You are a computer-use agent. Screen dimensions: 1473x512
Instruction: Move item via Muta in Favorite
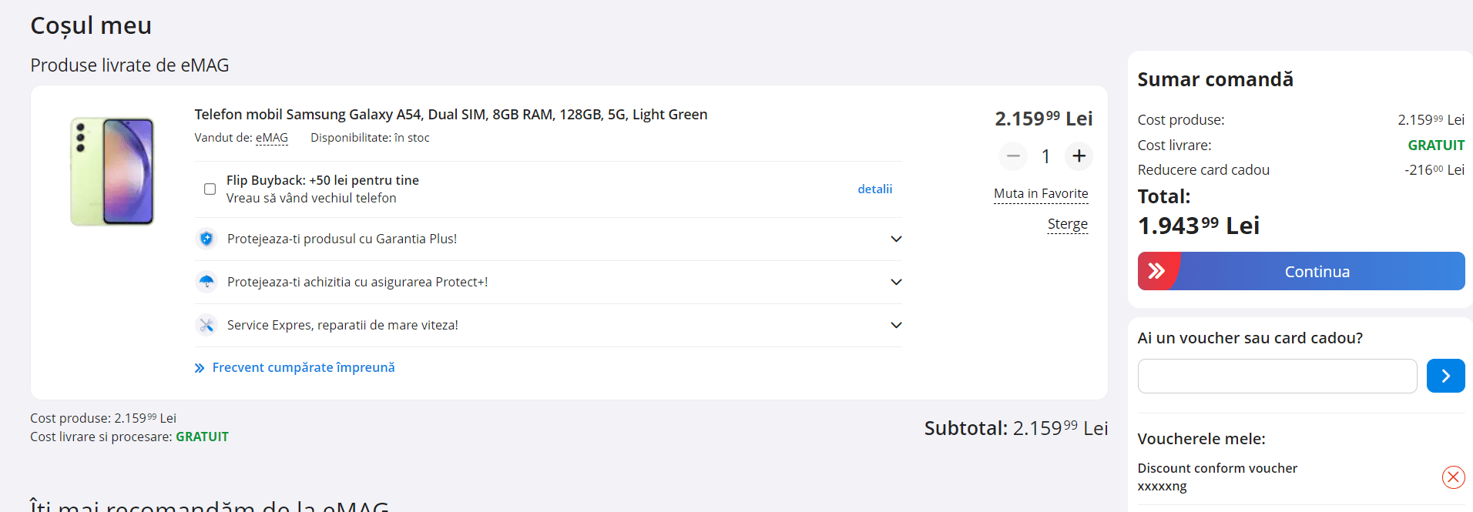tap(1041, 194)
